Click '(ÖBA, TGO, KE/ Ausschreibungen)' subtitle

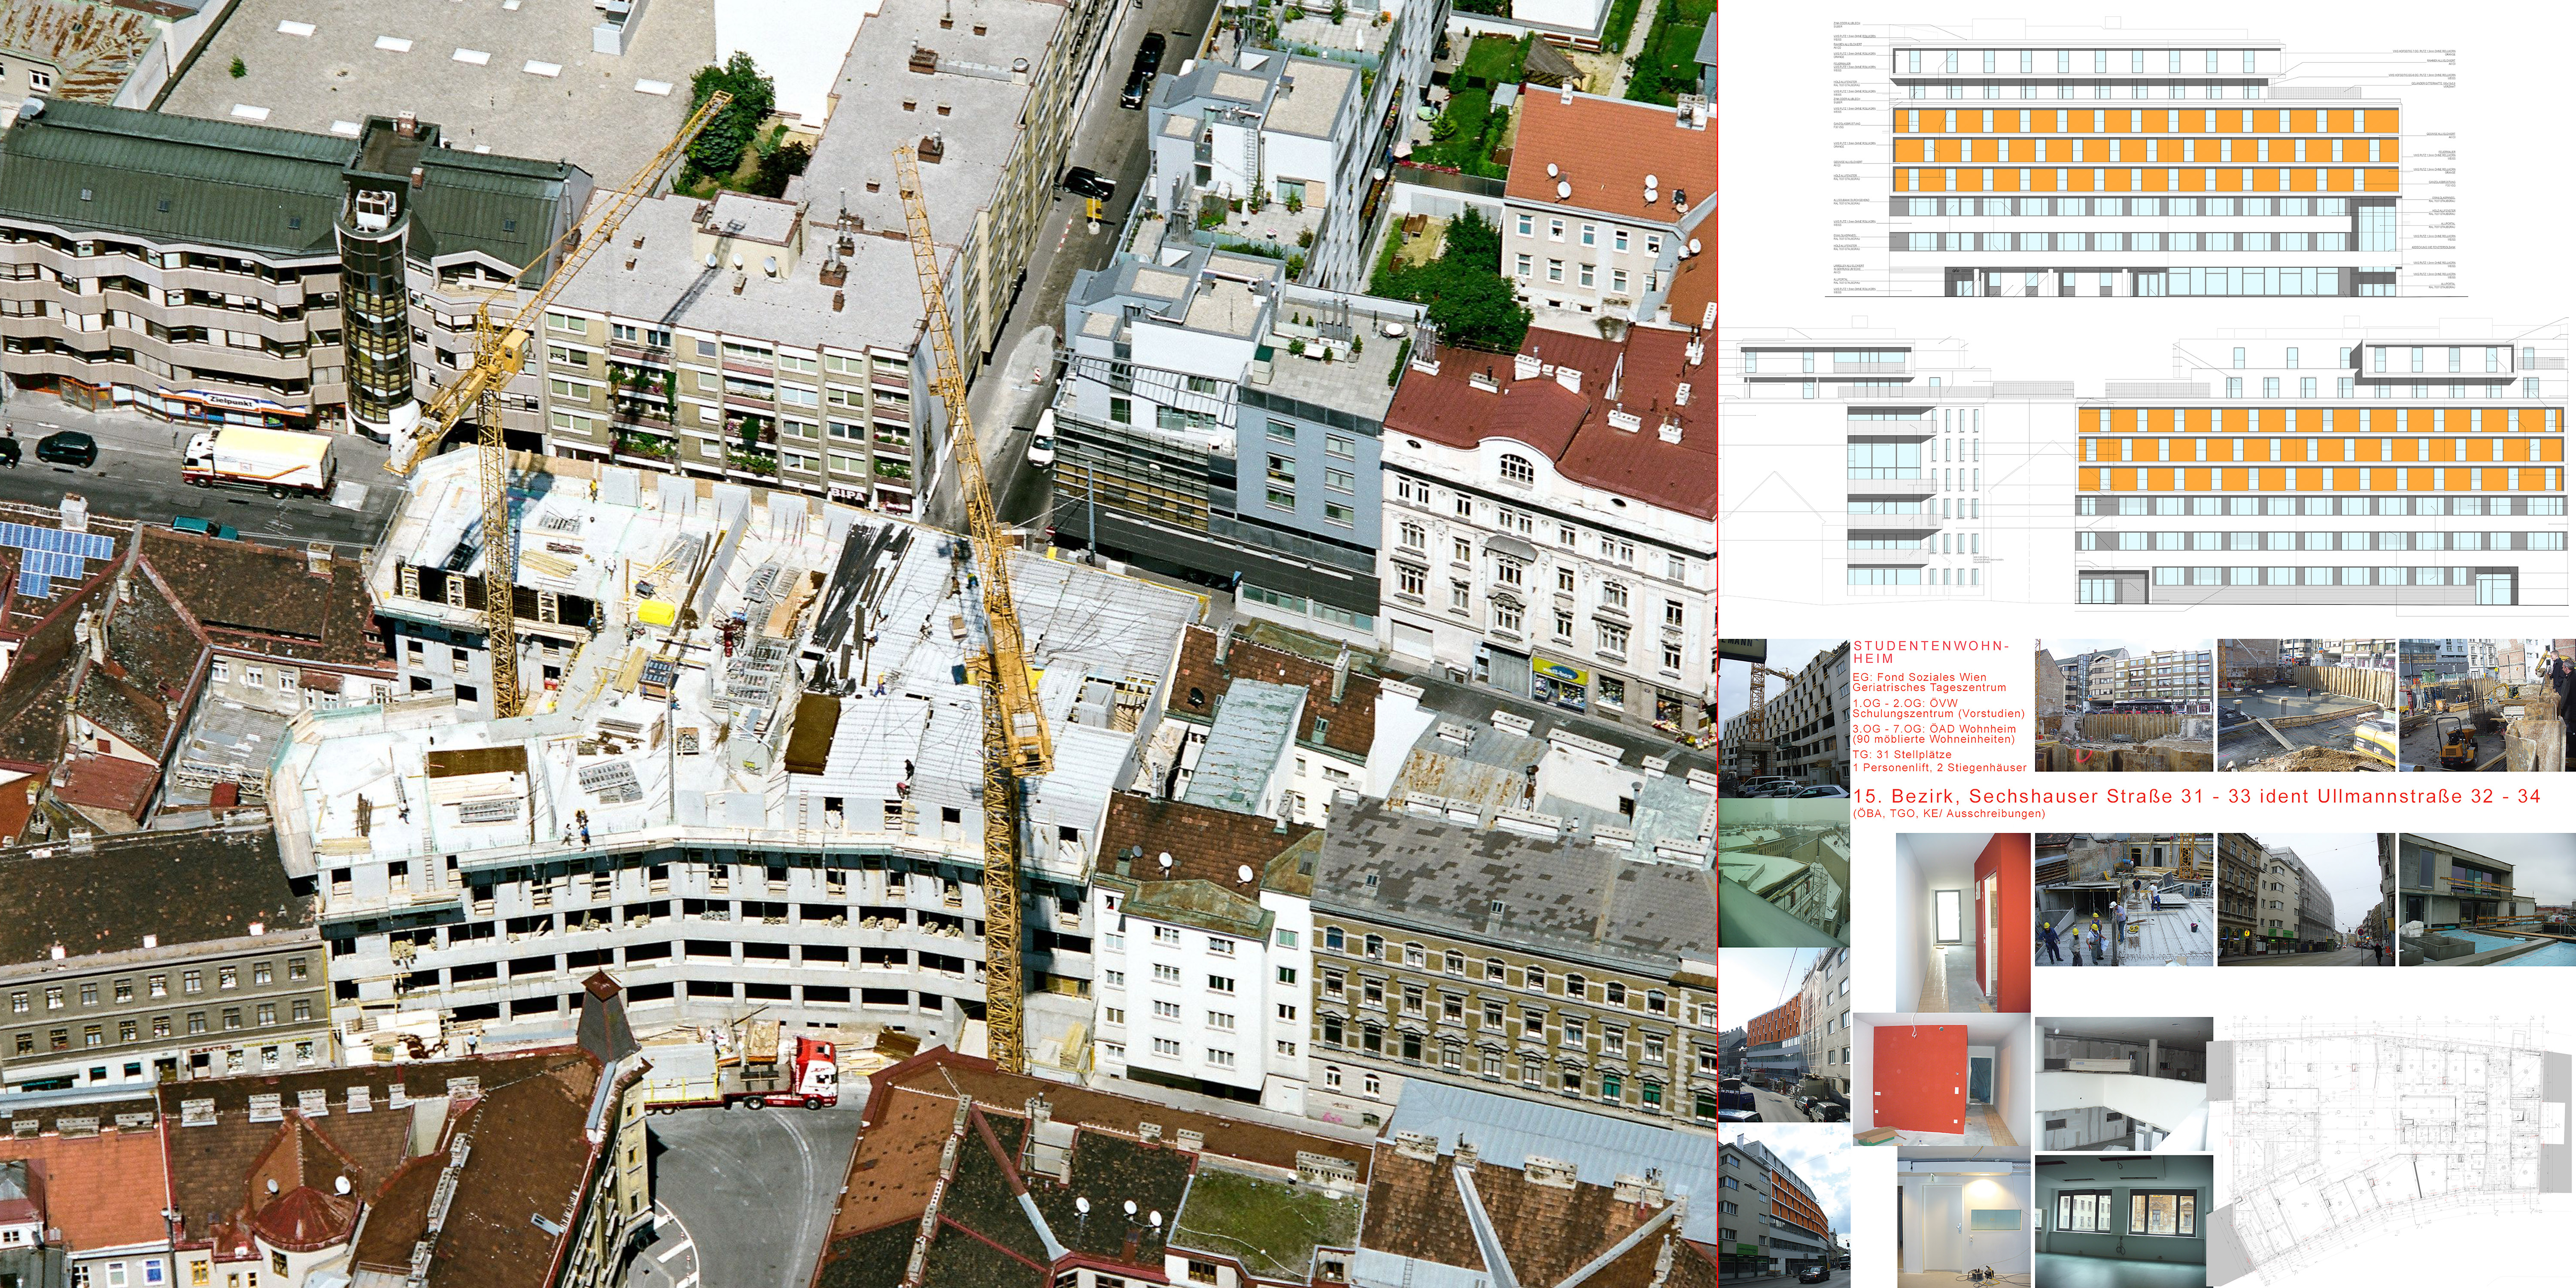pyautogui.click(x=1949, y=814)
